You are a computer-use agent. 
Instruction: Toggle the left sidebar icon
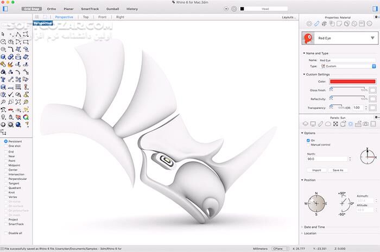pos(5,9)
